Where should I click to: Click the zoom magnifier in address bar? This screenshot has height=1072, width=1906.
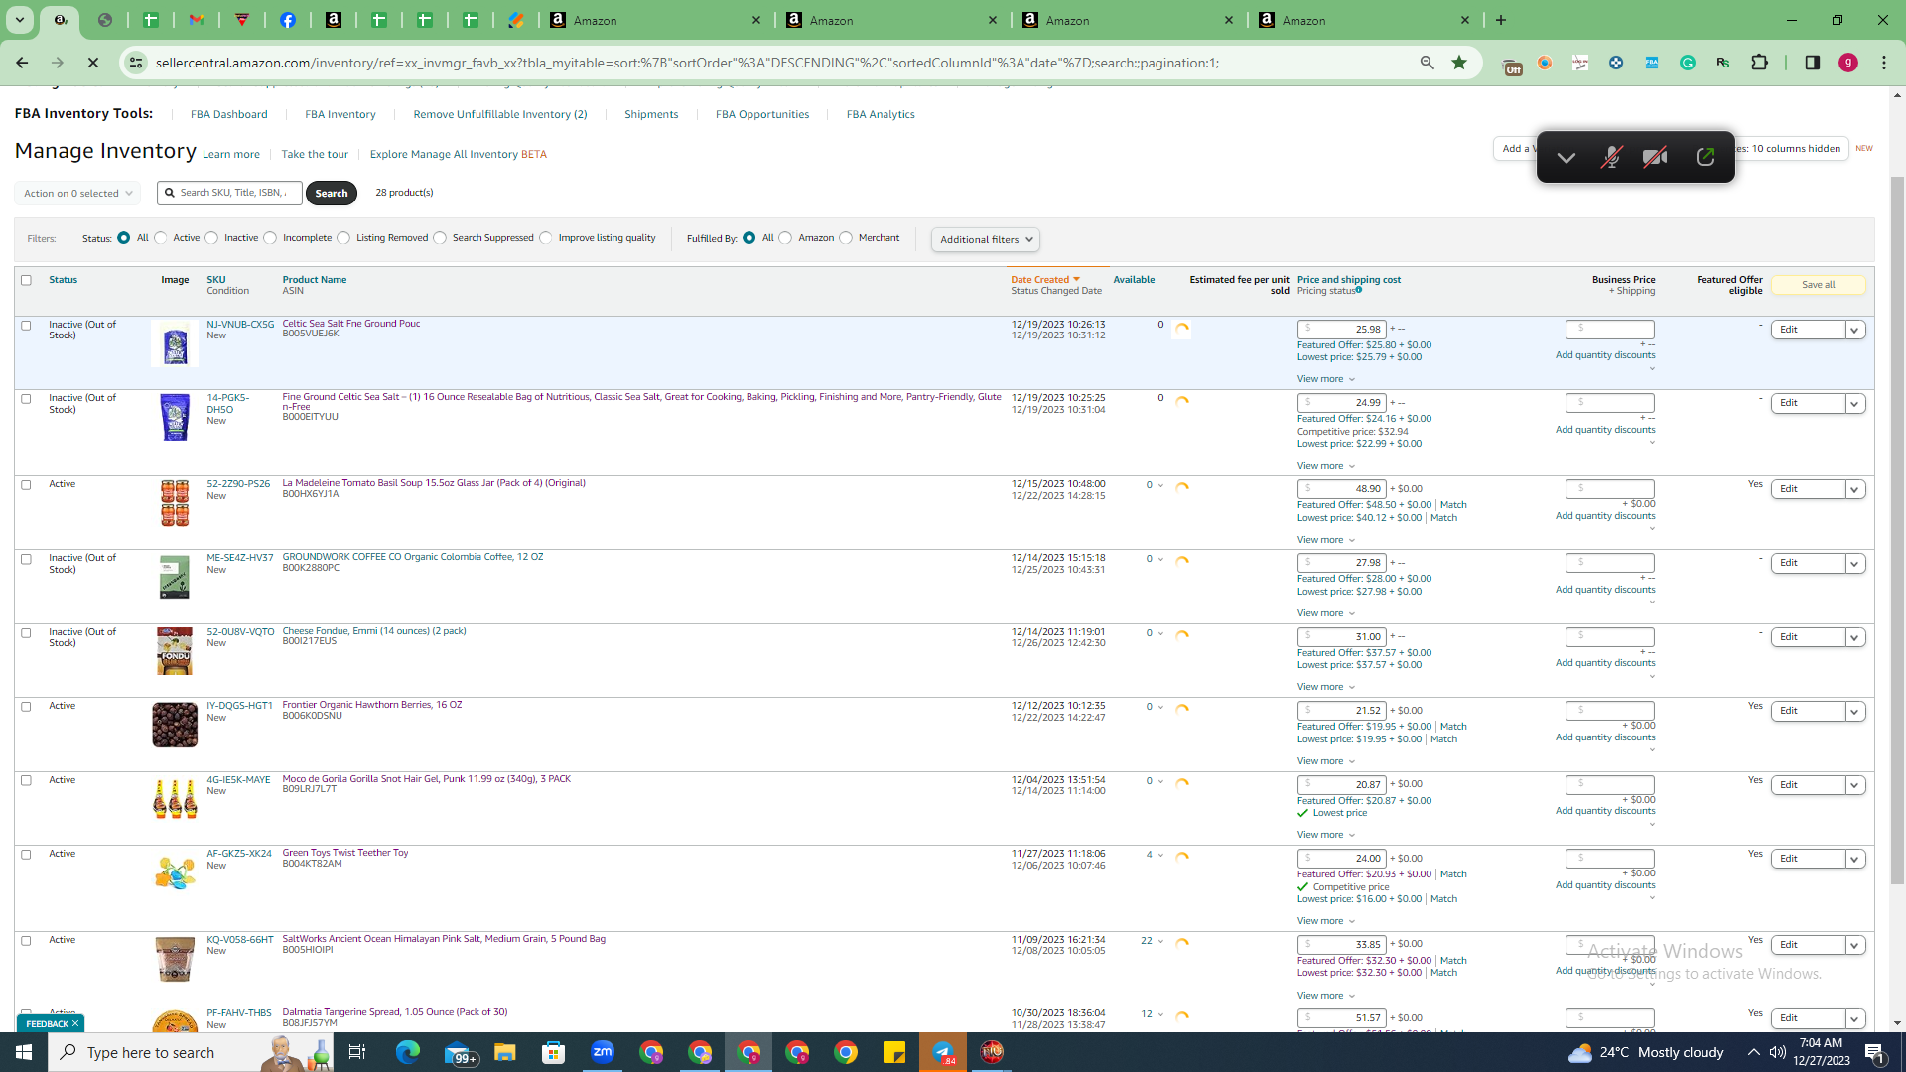1428,63
